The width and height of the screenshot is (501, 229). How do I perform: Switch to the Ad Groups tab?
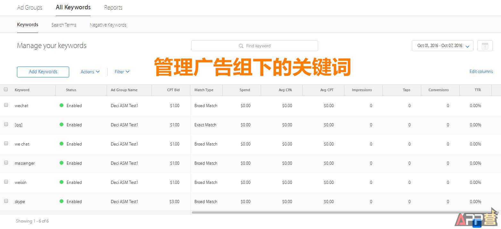[29, 8]
